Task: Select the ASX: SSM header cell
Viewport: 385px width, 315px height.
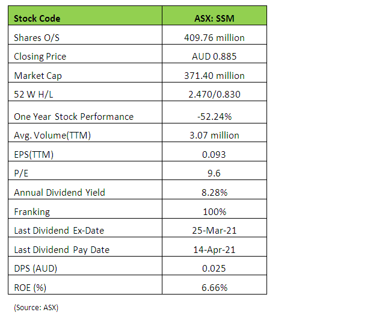Action: click(214, 18)
